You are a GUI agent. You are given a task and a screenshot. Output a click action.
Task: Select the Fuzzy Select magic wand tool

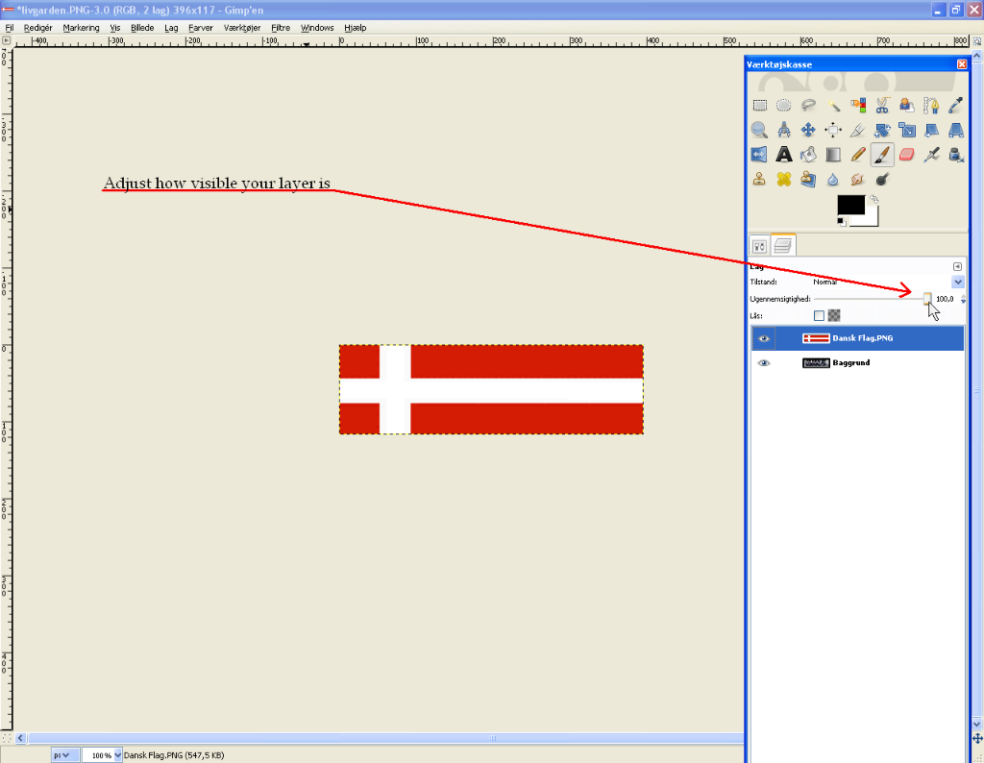[x=833, y=106]
